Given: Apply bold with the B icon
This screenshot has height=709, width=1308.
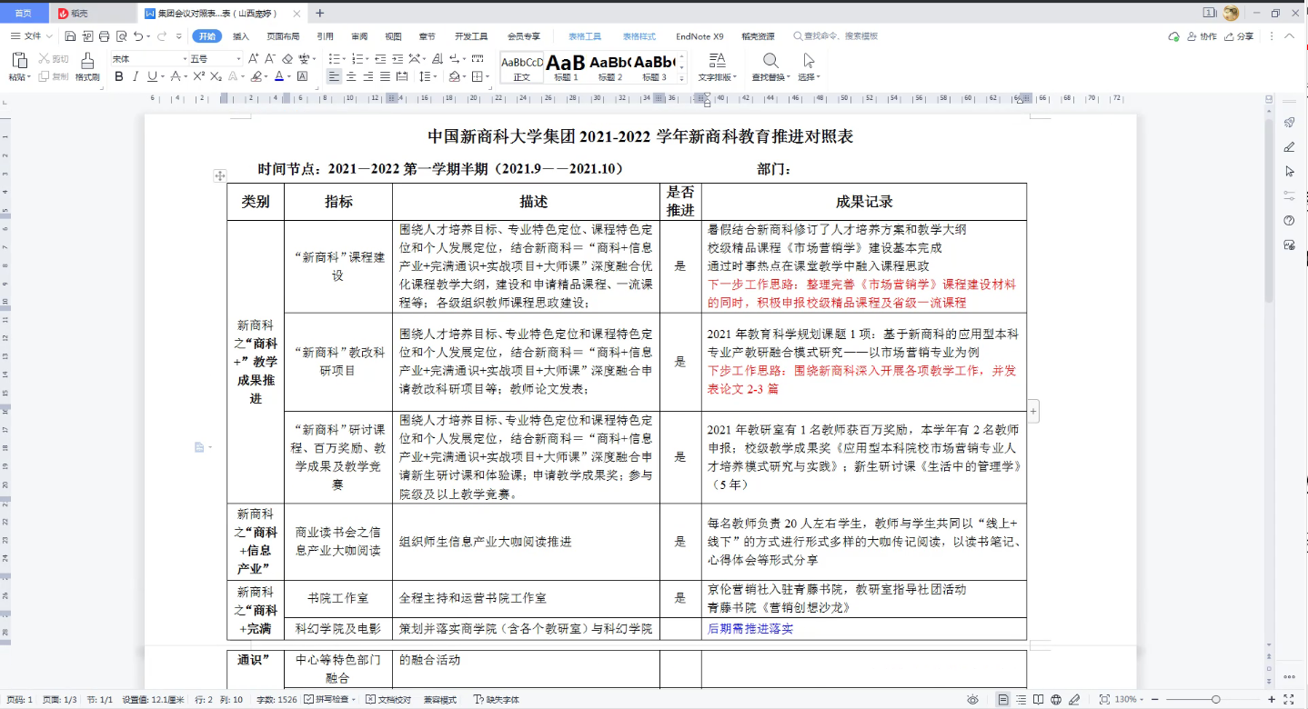Looking at the screenshot, I should pyautogui.click(x=118, y=77).
